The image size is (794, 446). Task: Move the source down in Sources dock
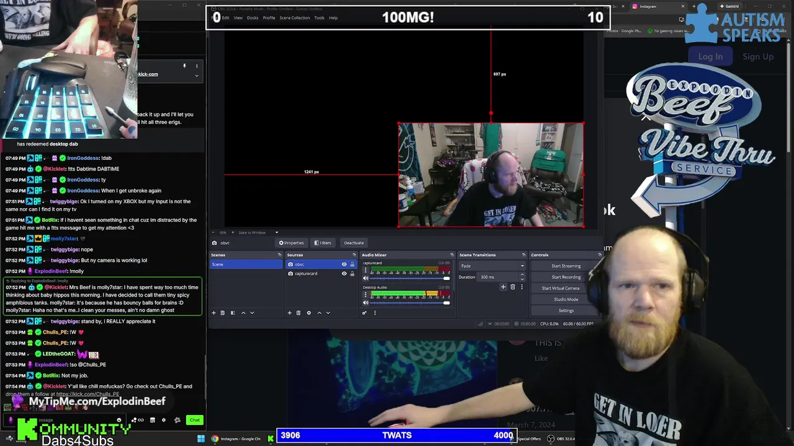(x=328, y=313)
